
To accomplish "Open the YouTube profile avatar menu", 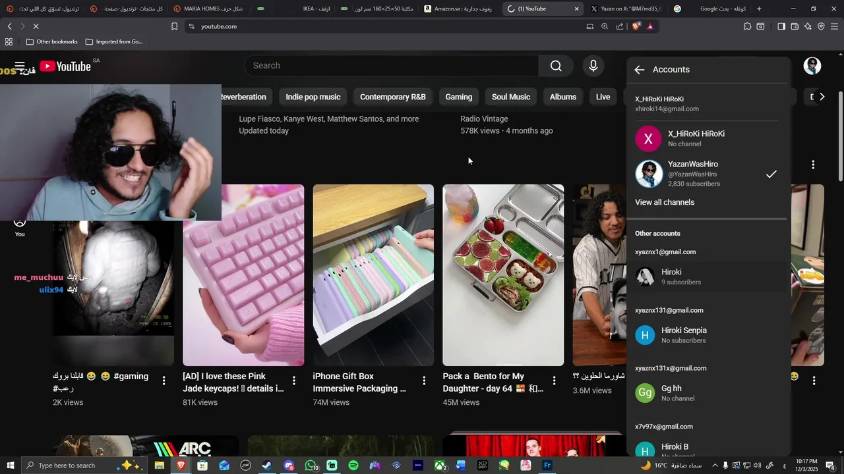I will click(812, 66).
